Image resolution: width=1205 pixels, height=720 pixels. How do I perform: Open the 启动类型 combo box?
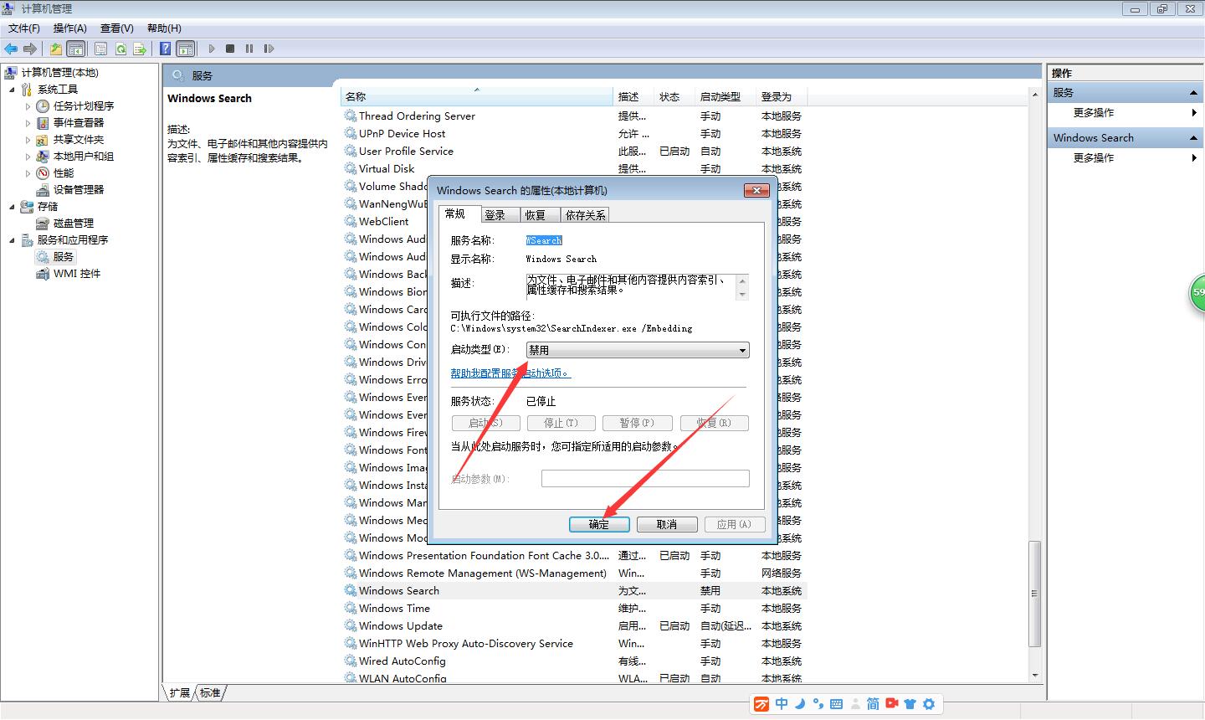pyautogui.click(x=638, y=350)
